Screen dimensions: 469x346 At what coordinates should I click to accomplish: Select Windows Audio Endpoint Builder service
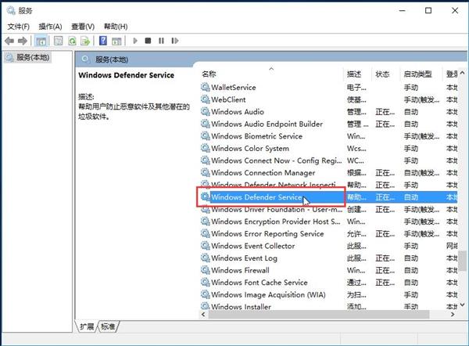(x=267, y=124)
